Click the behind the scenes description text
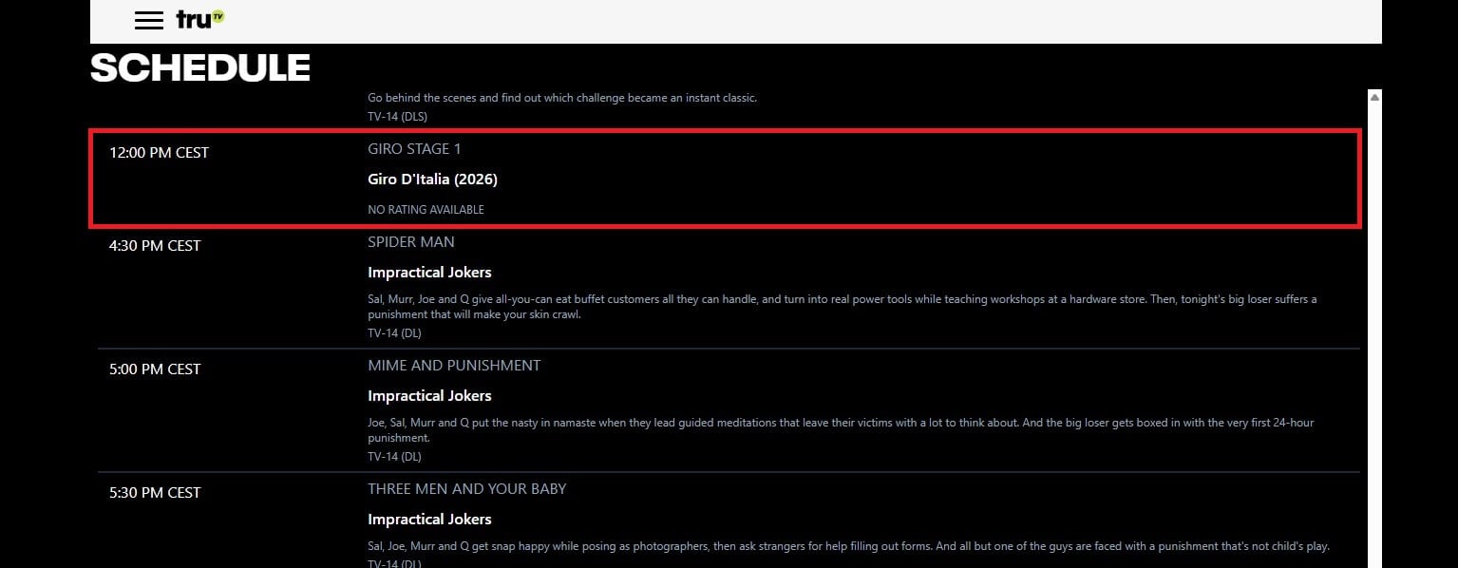Viewport: 1458px width, 568px height. 562,98
